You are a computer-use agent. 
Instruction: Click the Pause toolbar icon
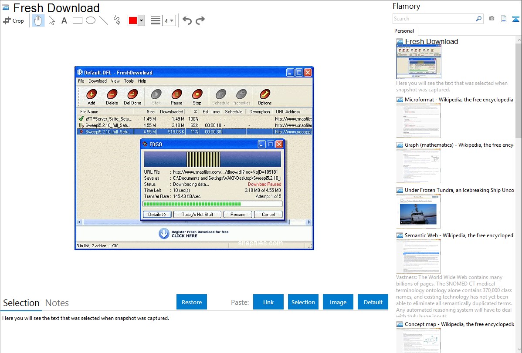176,97
